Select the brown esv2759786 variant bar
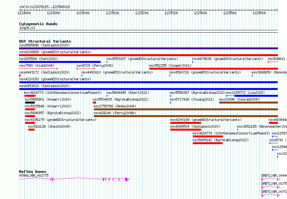This screenshot has width=287, height=199. pos(186,109)
